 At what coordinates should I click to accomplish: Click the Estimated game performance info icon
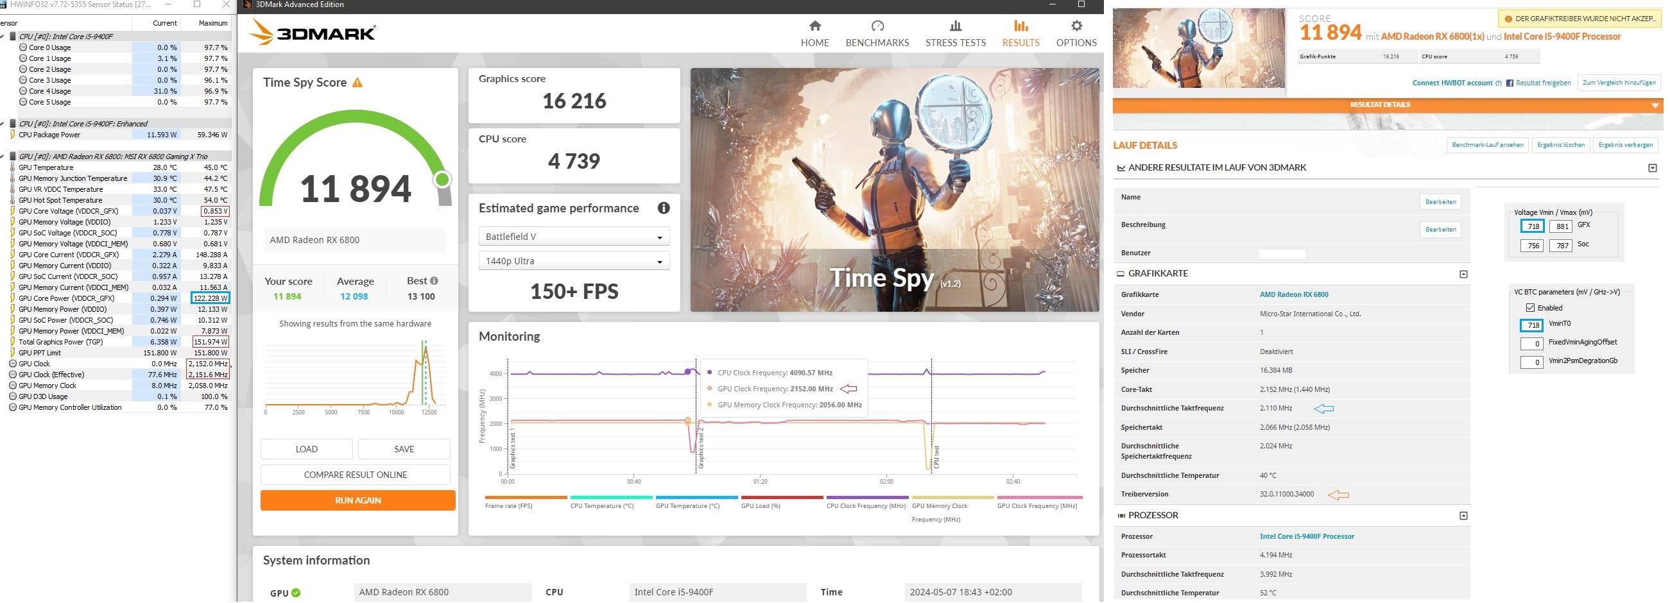click(x=663, y=208)
